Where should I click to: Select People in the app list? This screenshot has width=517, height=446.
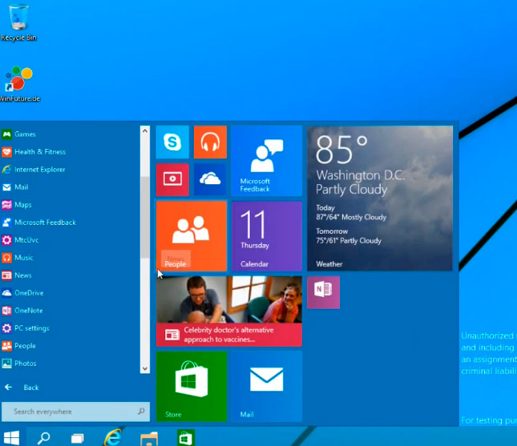[x=70, y=346]
